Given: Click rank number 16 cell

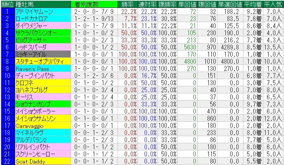Looking at the screenshot, I should point(8,118).
